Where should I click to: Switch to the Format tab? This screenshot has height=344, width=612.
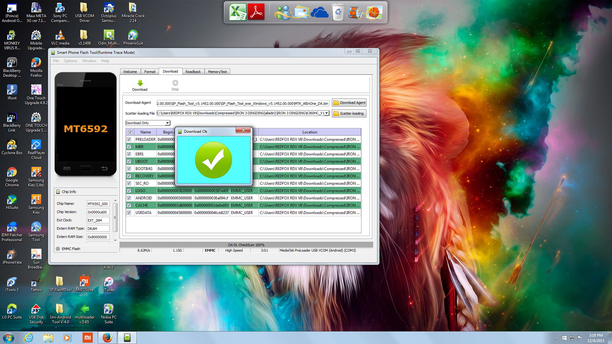[x=150, y=72]
